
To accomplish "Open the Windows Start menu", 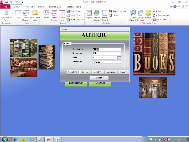I will point(5,139).
